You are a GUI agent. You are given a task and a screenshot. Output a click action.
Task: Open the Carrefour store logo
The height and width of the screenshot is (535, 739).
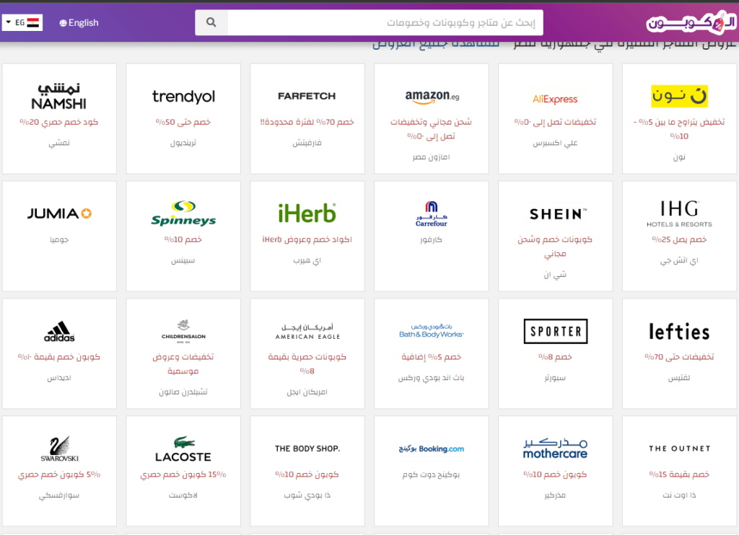(432, 214)
